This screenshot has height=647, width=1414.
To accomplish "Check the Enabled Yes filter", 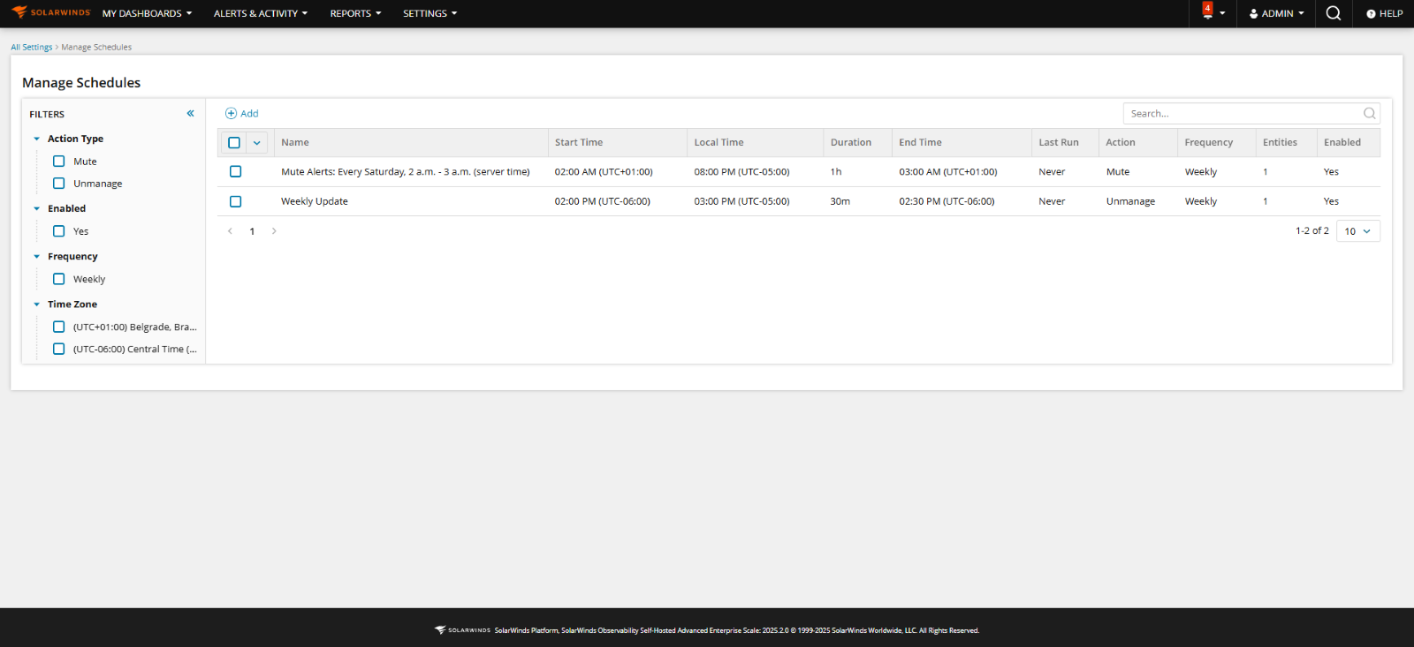I will [x=59, y=231].
